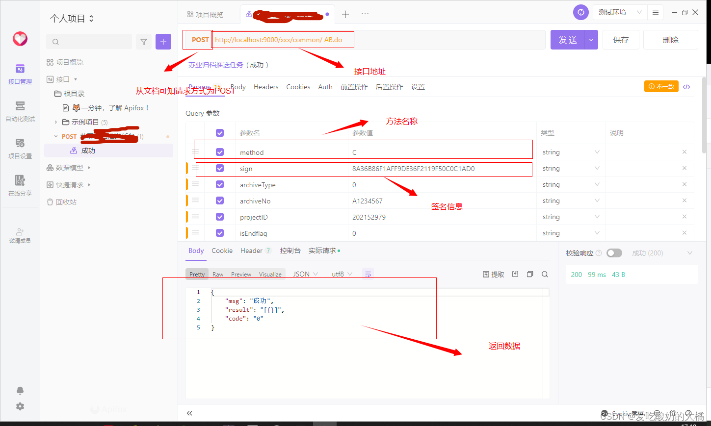Open code view with the </> icon
This screenshot has width=711, height=426.
686,86
